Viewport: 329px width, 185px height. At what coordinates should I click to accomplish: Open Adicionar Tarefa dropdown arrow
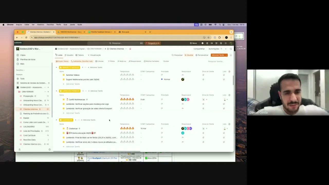coord(226,55)
